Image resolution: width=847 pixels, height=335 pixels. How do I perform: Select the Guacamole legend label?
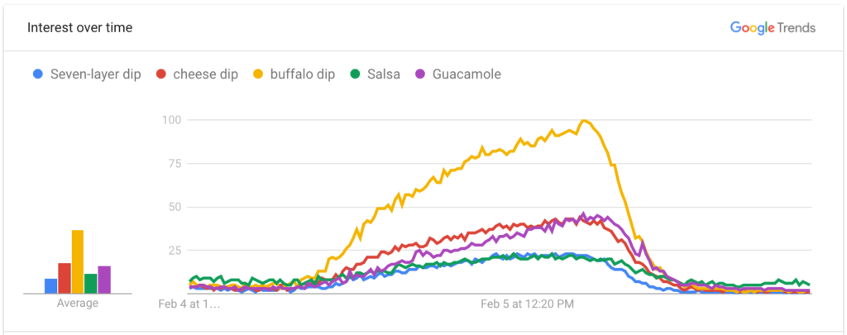pyautogui.click(x=467, y=74)
